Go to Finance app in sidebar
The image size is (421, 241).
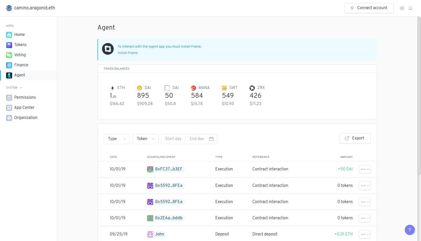point(21,65)
